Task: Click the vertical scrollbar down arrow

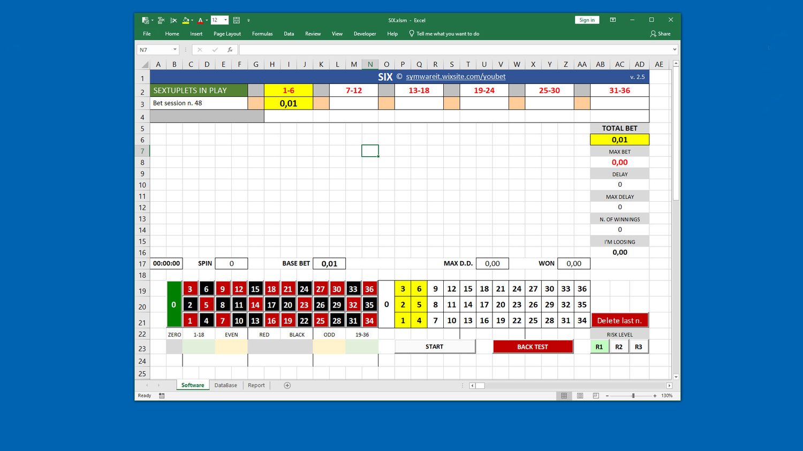Action: click(676, 377)
